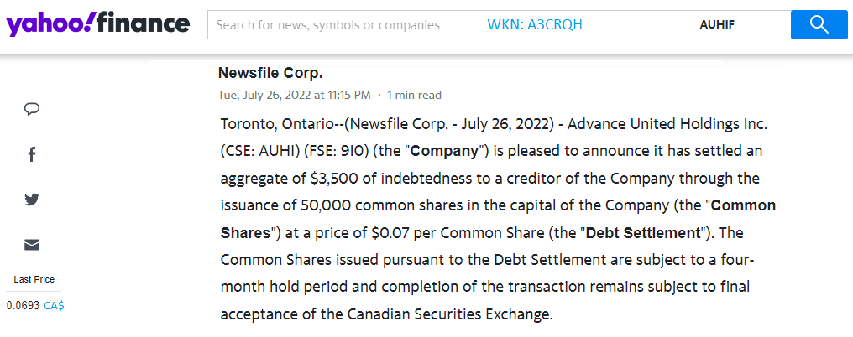Click the "Toronto, Ontario" article opening text
Screen dimensions: 853x337
277,125
